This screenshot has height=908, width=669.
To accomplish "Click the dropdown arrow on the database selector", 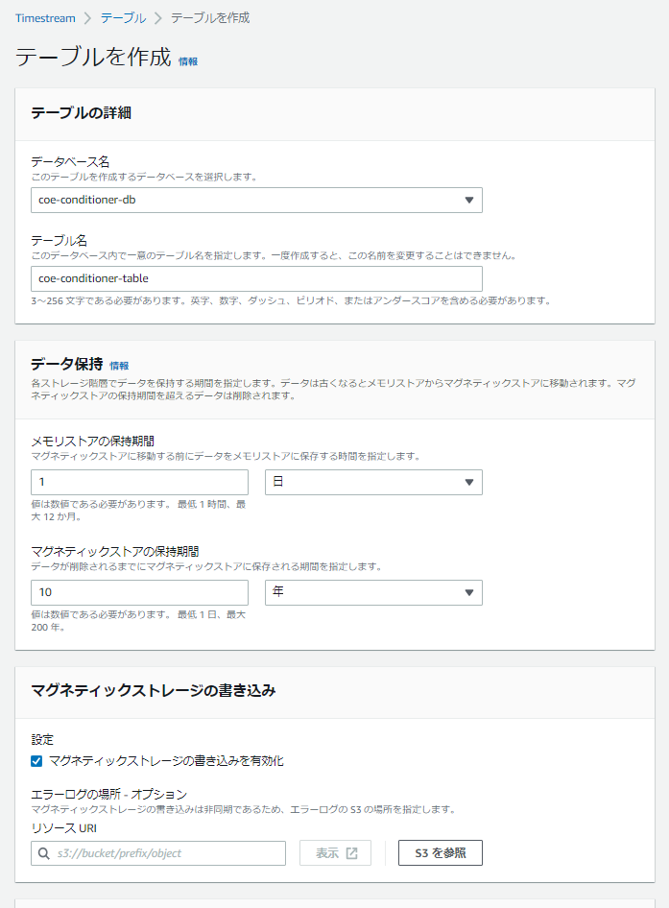I will click(469, 200).
